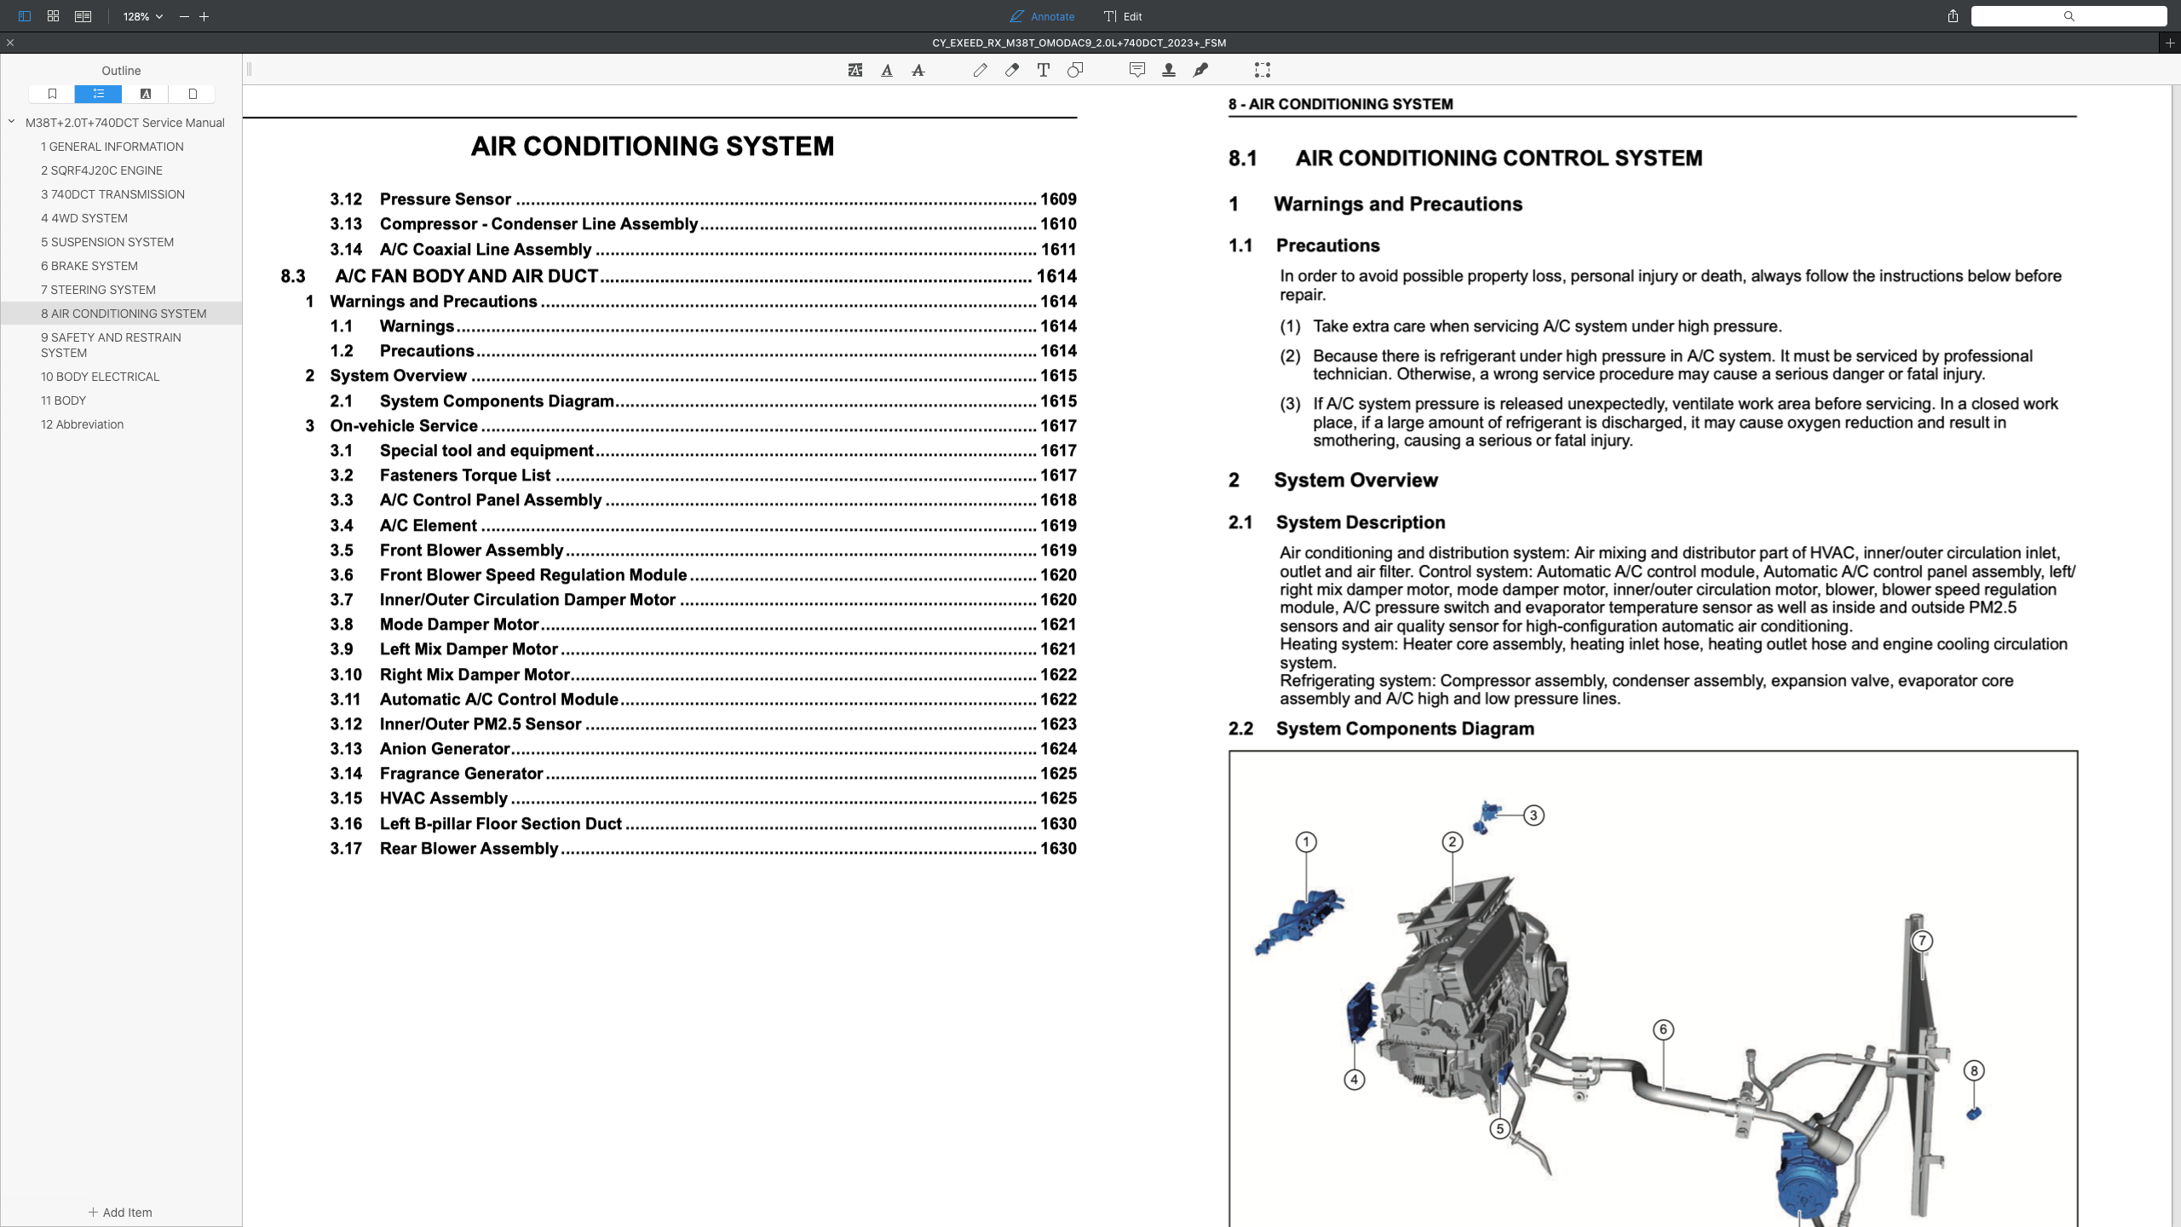
Task: Switch to the Annotate tab
Action: point(1041,16)
